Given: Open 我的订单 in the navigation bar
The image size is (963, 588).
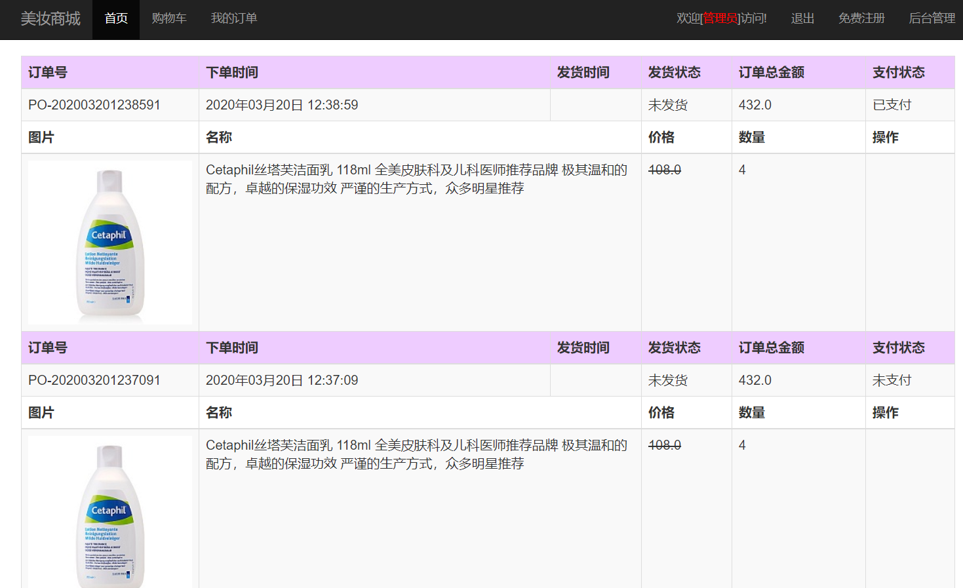Looking at the screenshot, I should tap(234, 18).
